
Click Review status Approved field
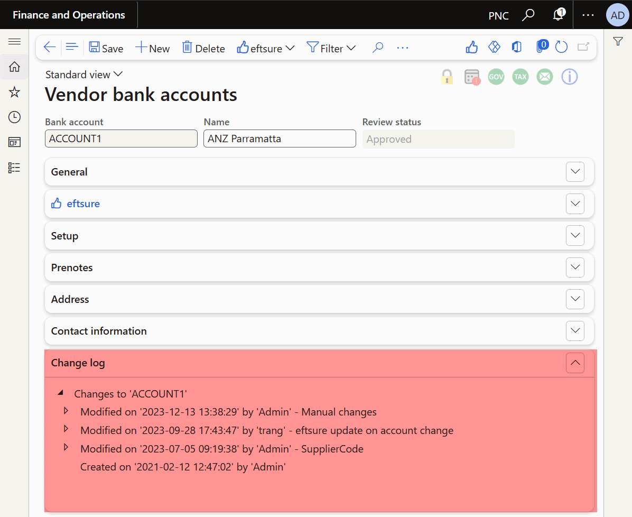point(439,139)
